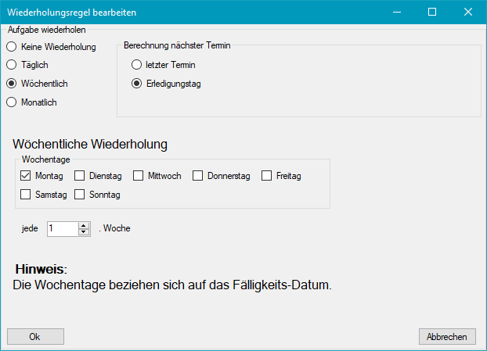The width and height of the screenshot is (487, 351).
Task: Minimize the dialog window
Action: coord(397,12)
